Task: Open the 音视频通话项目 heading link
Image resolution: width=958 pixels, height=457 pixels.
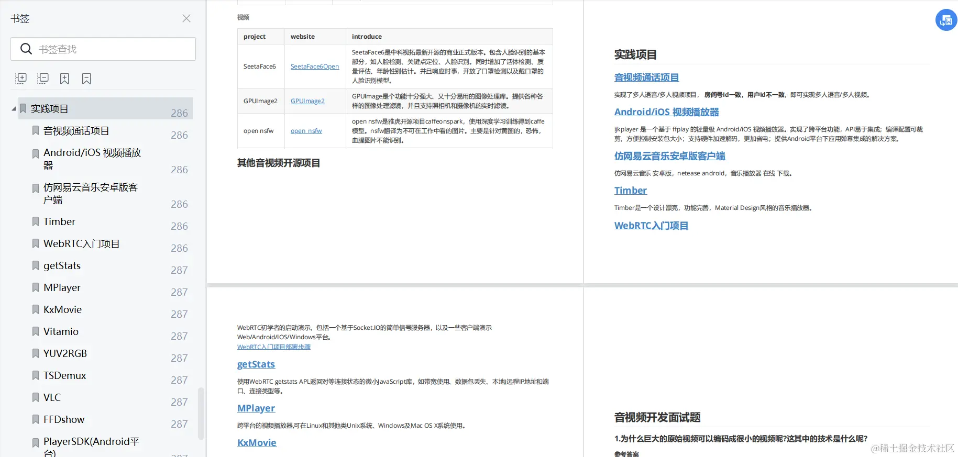Action: tap(646, 77)
